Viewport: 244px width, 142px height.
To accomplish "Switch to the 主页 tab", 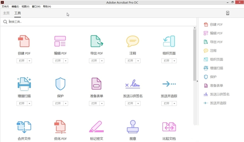I will 6,13.
